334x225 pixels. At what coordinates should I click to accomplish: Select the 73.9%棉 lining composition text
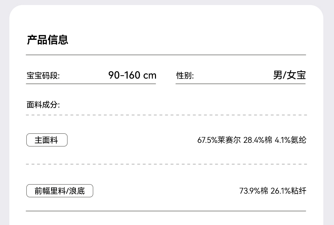[254, 191]
